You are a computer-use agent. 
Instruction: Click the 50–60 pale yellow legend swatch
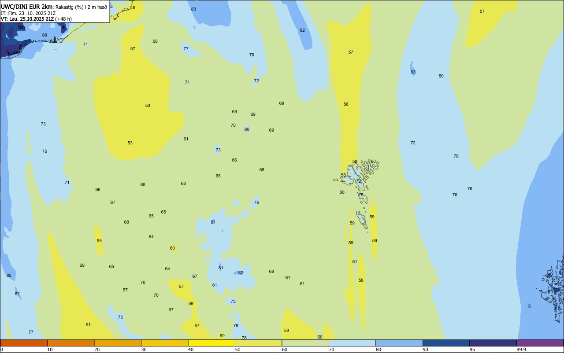[258, 343]
